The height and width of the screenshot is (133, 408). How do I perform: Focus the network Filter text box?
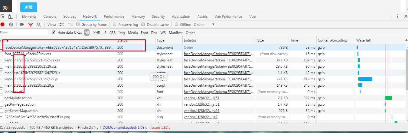click(24, 32)
